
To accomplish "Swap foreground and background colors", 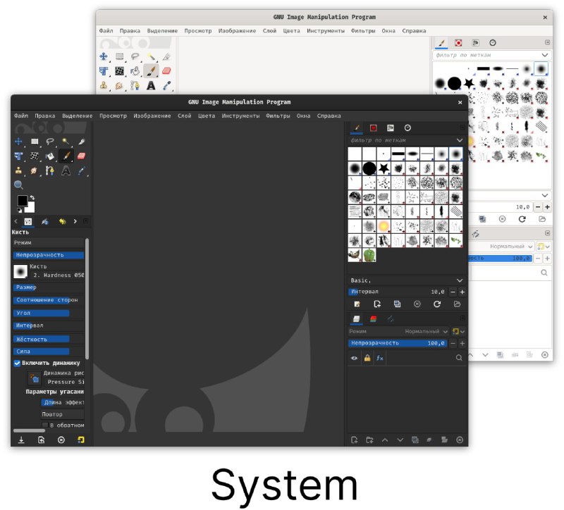I will pyautogui.click(x=32, y=198).
